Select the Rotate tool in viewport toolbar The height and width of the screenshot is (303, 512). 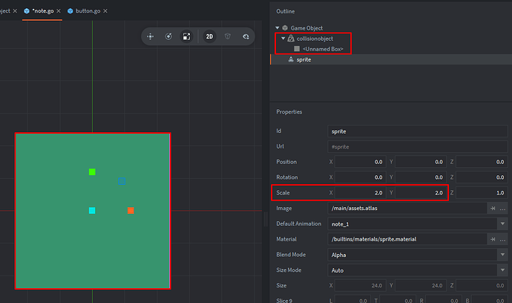coord(169,36)
